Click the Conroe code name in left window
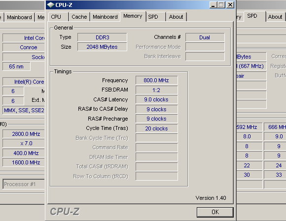The width and height of the screenshot is (286, 221). 24,47
